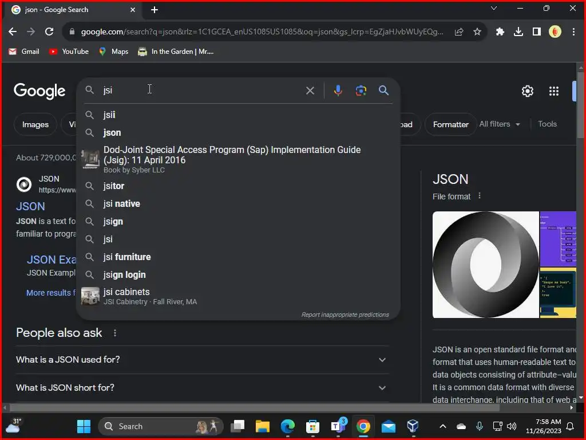Choose the 'jsii' suggestion
The width and height of the screenshot is (586, 440).
pyautogui.click(x=238, y=115)
